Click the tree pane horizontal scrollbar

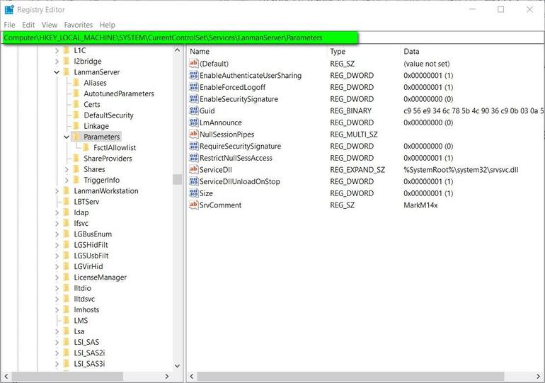point(92,376)
